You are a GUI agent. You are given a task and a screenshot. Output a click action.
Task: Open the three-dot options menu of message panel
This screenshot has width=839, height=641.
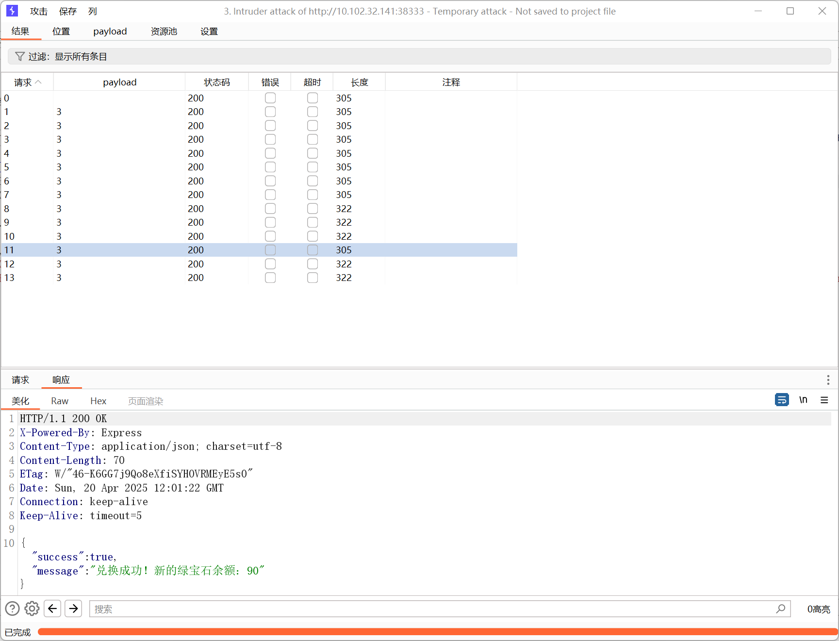click(828, 379)
